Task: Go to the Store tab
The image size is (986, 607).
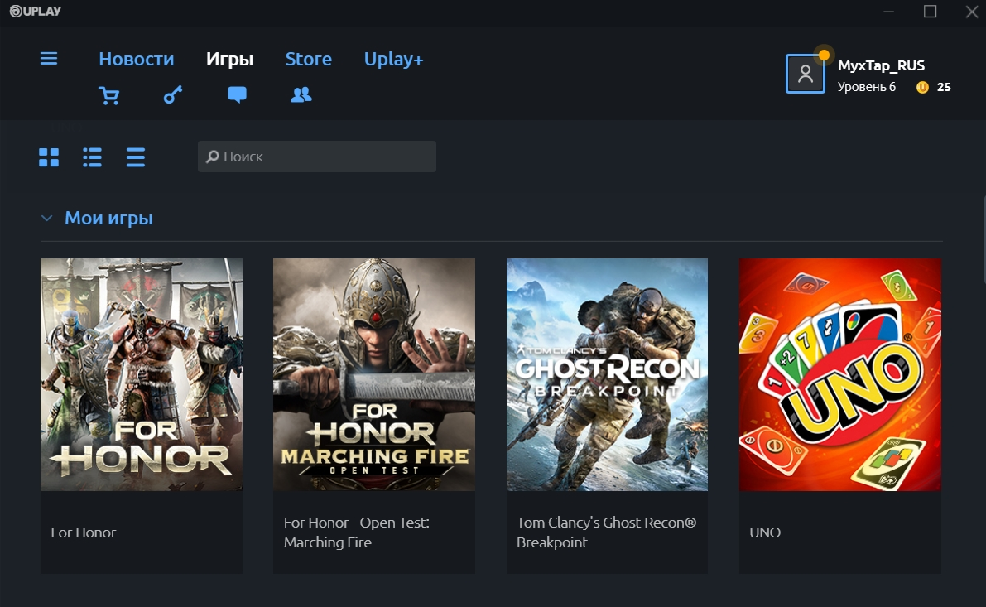Action: [x=308, y=59]
